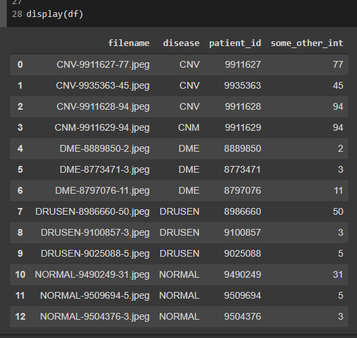Image resolution: width=357 pixels, height=338 pixels.
Task: Click the display(df) code line
Action: [55, 14]
